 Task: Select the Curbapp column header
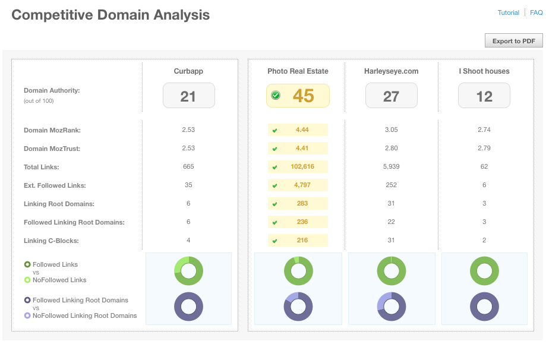tap(188, 71)
